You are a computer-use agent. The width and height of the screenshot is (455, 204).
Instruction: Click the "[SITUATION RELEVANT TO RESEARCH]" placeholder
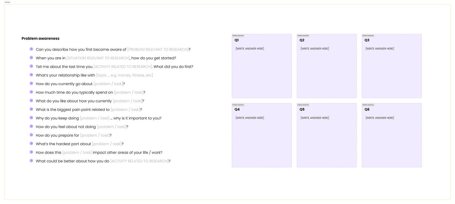pyautogui.click(x=98, y=58)
